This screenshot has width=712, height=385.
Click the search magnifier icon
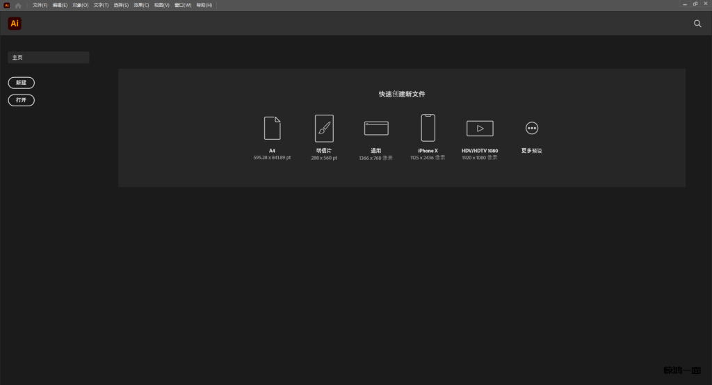[x=697, y=24]
